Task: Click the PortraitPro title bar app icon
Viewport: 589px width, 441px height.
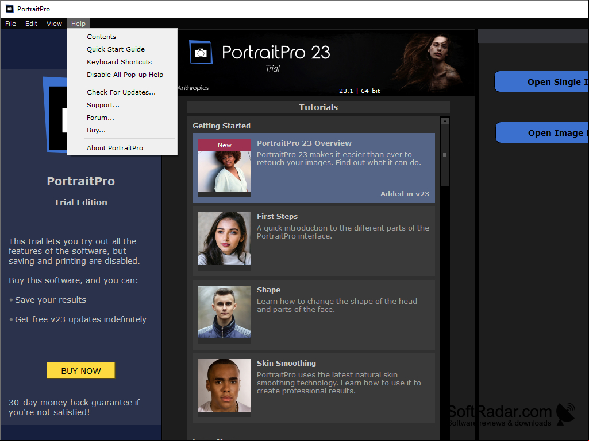Action: (x=10, y=9)
